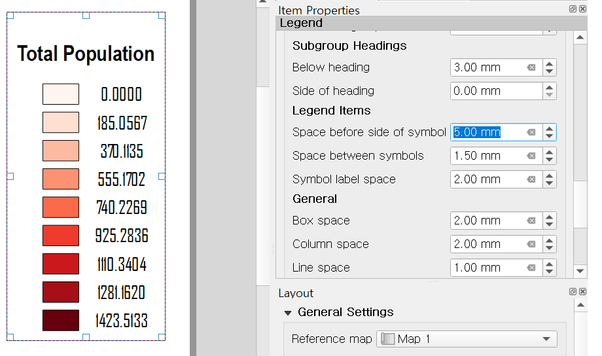Float the Item Properties panel
The image size is (602, 356).
tap(573, 9)
